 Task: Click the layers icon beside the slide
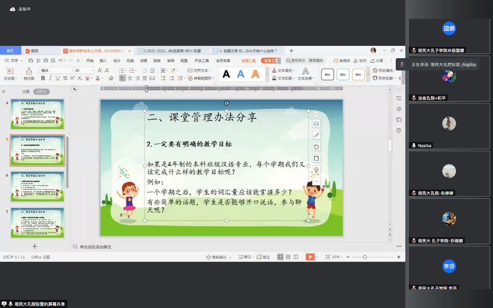click(x=317, y=124)
